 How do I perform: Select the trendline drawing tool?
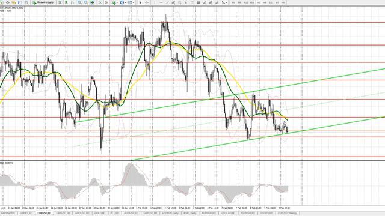click(x=167, y=2)
